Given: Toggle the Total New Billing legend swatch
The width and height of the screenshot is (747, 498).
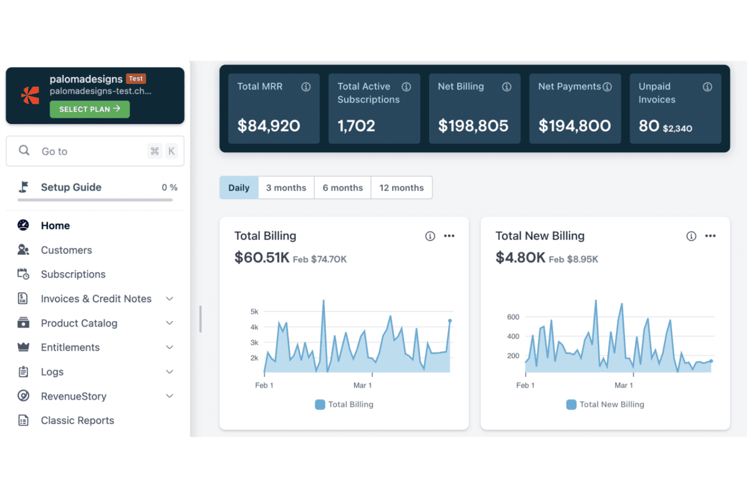Looking at the screenshot, I should pos(571,404).
